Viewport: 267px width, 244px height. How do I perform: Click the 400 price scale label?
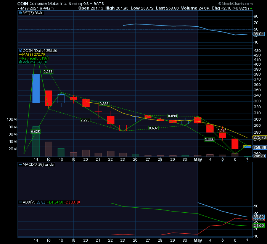(257, 64)
